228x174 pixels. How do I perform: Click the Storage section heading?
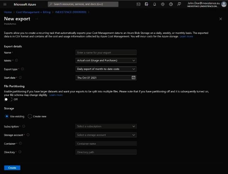pyautogui.click(x=9, y=108)
